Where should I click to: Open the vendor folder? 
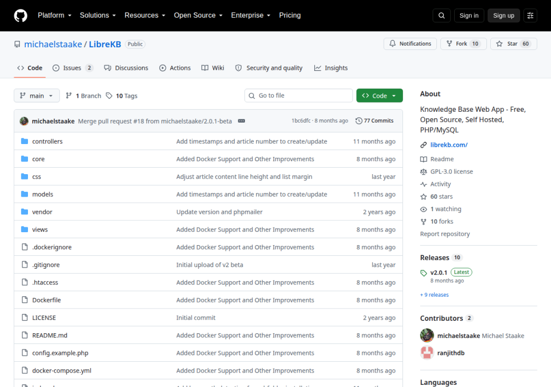[x=42, y=212]
